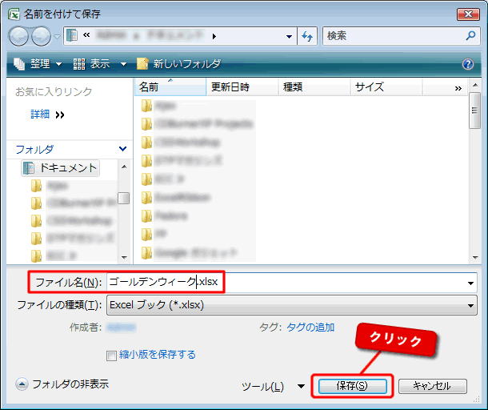Click the 保存(S) button
488x410 pixels.
352,386
